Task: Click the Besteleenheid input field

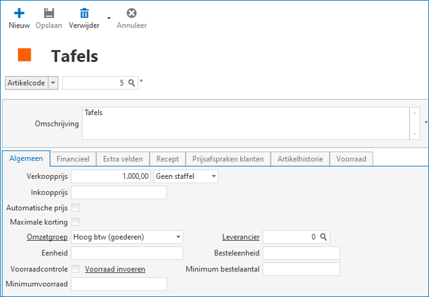Action: (301, 253)
